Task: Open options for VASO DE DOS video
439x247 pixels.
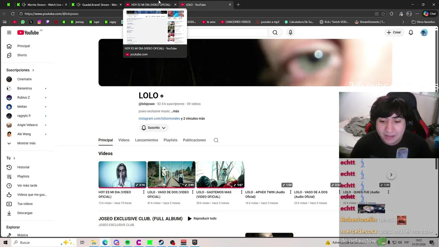Action: click(193, 192)
